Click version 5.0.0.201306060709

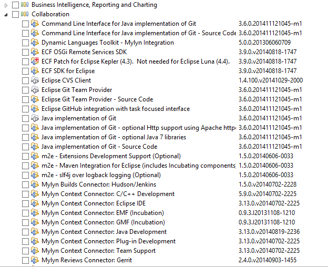point(264,43)
